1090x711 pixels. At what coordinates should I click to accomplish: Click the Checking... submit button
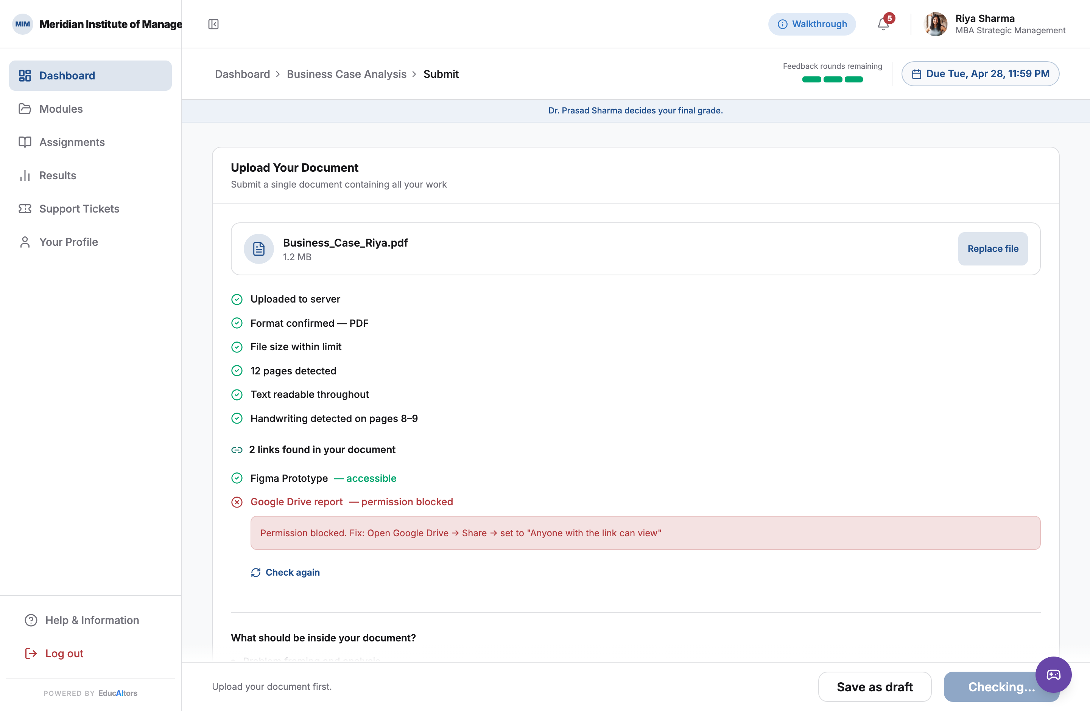coord(1001,687)
